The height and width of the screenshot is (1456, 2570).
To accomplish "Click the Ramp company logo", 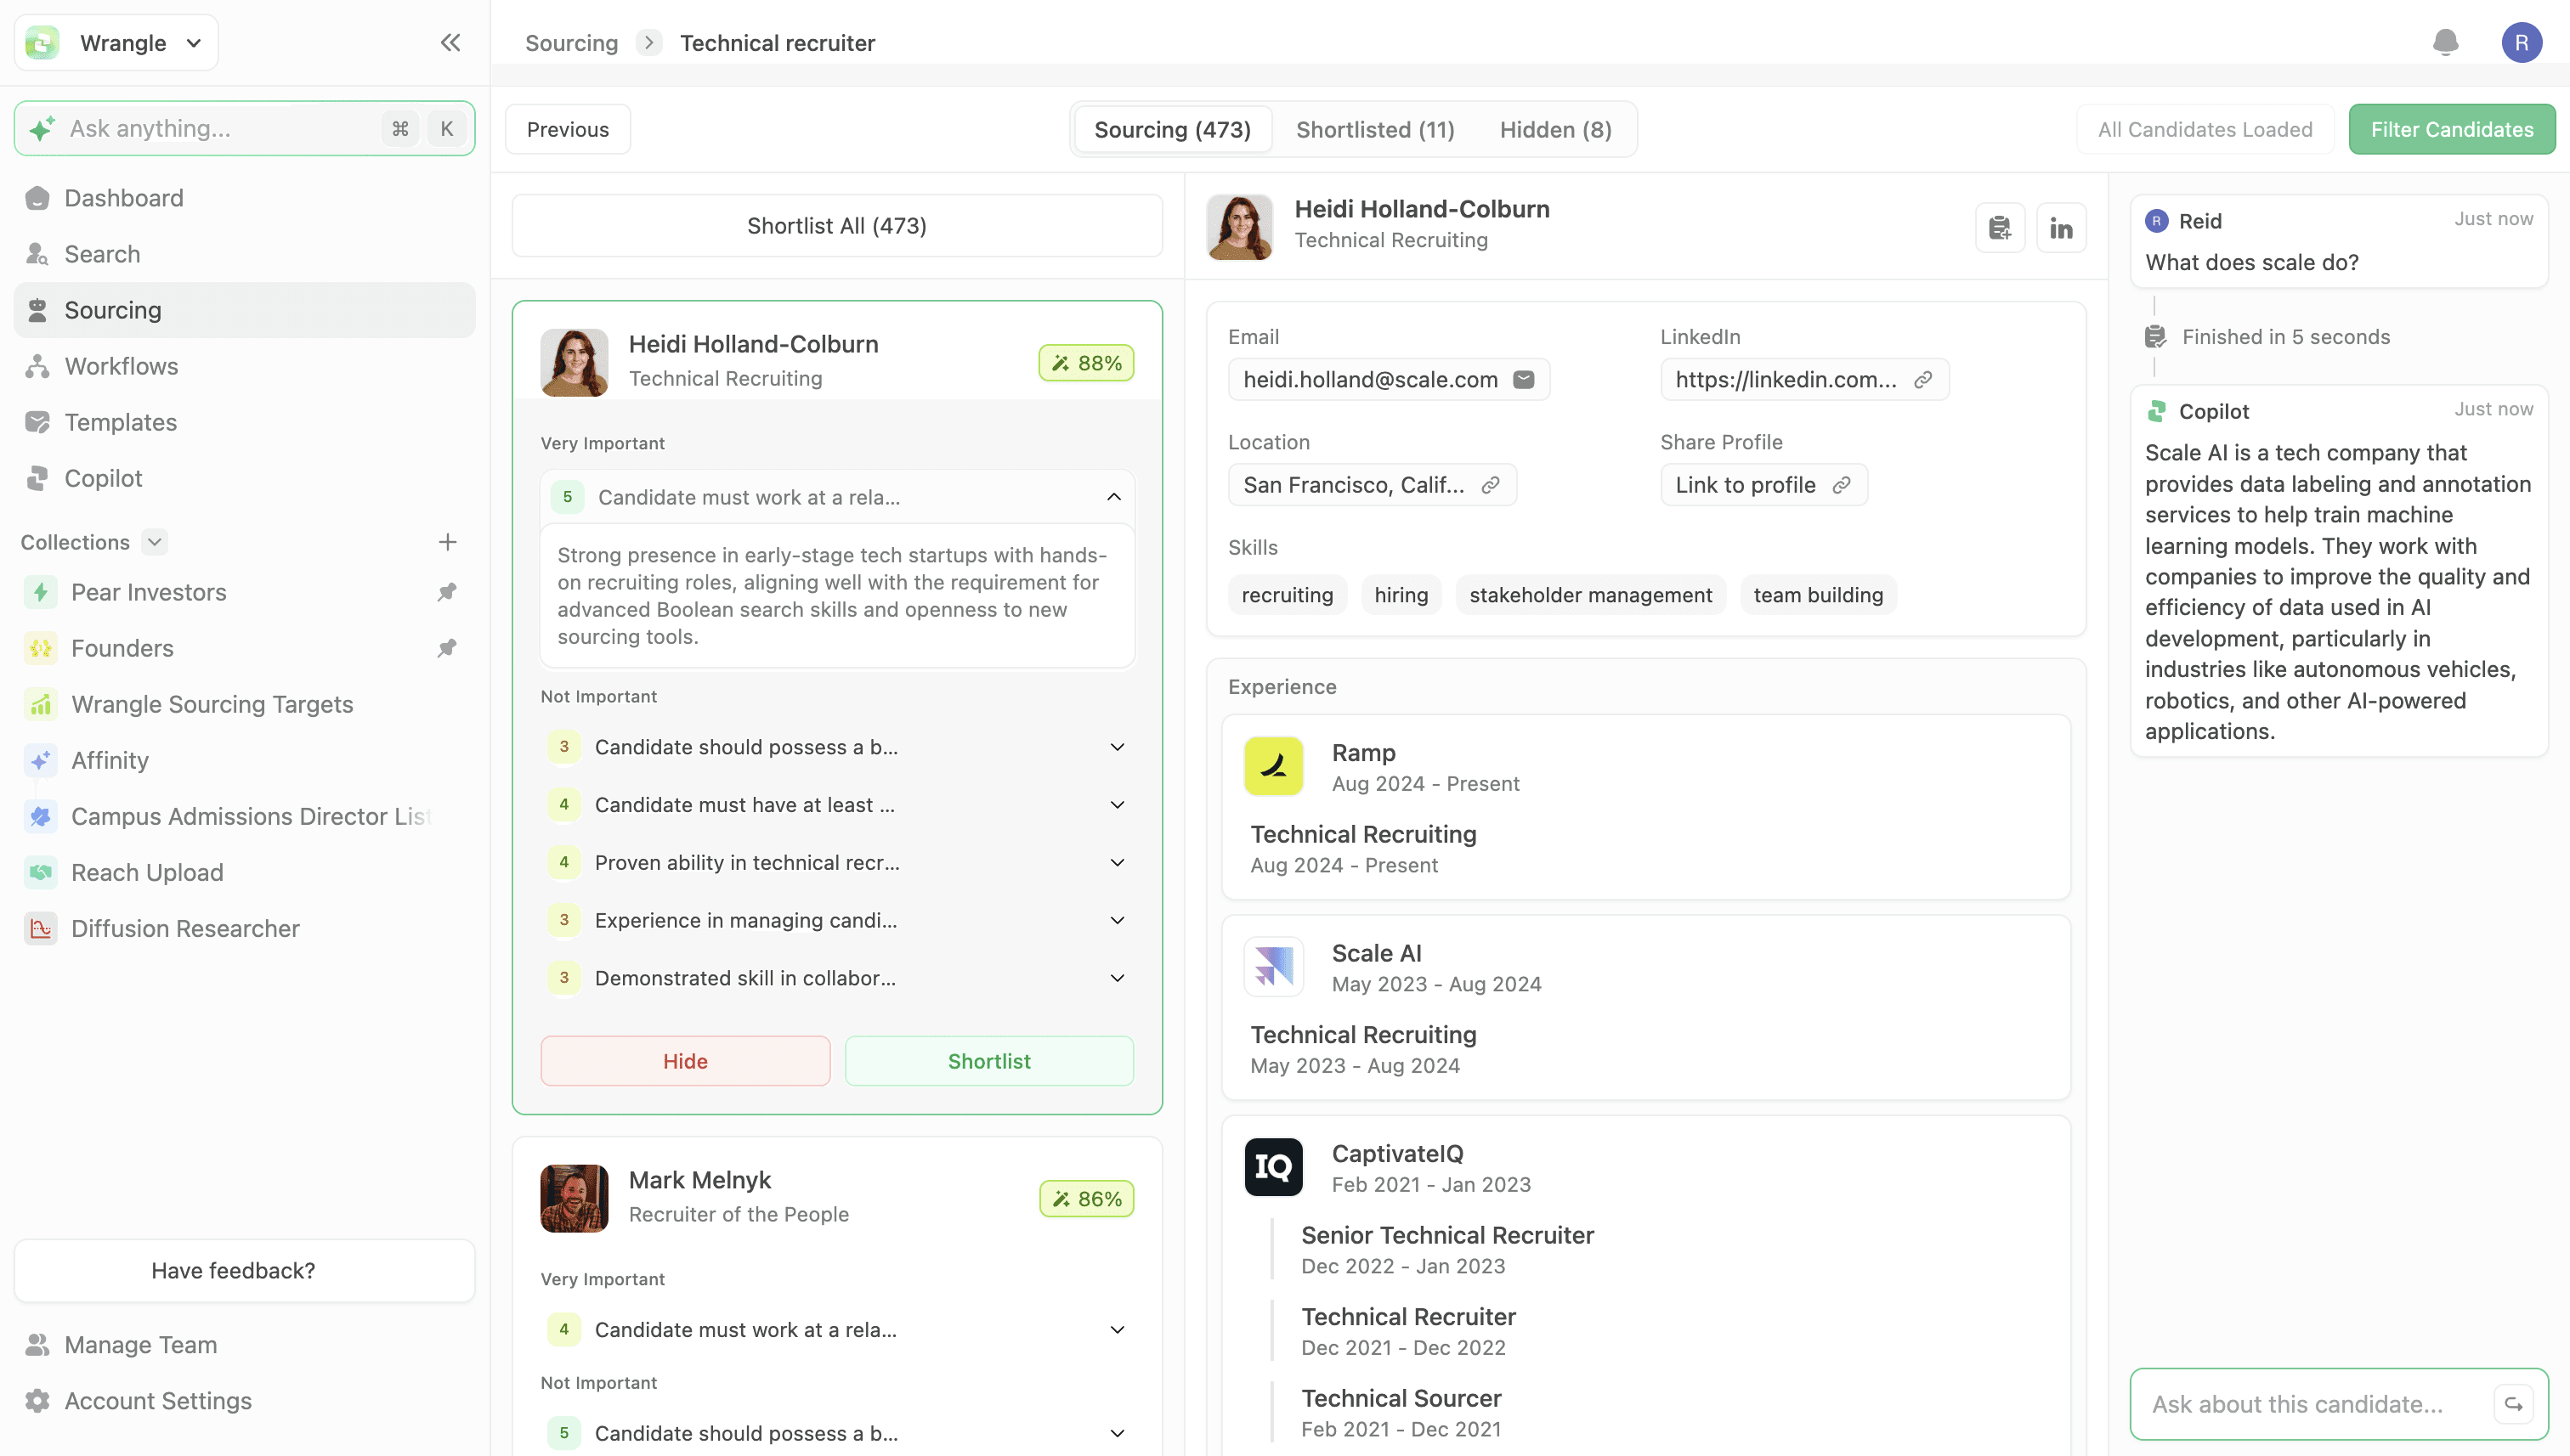I will (x=1272, y=766).
